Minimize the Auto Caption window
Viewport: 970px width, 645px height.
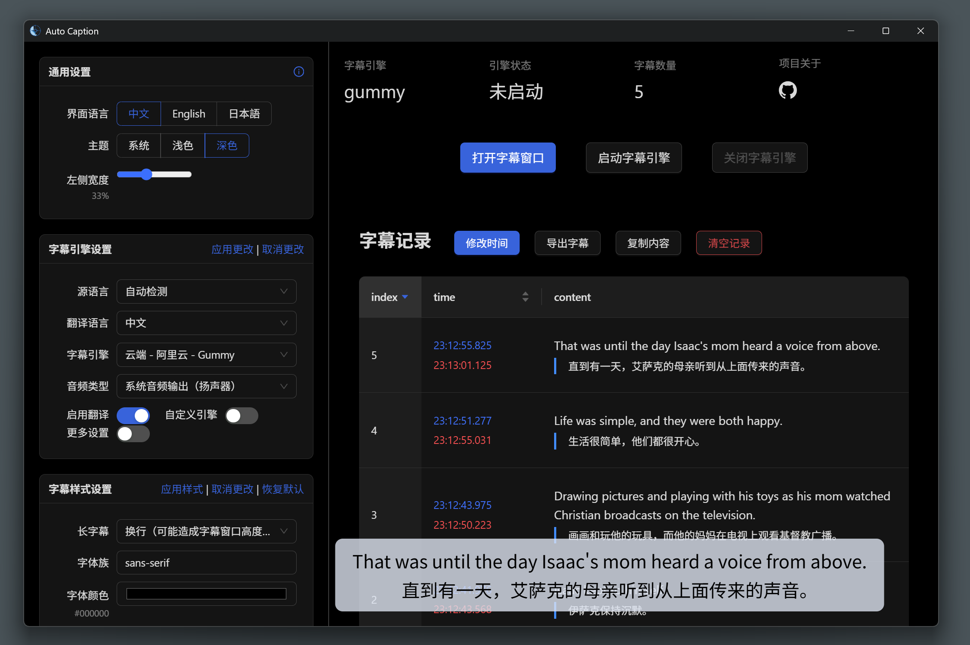coord(851,31)
